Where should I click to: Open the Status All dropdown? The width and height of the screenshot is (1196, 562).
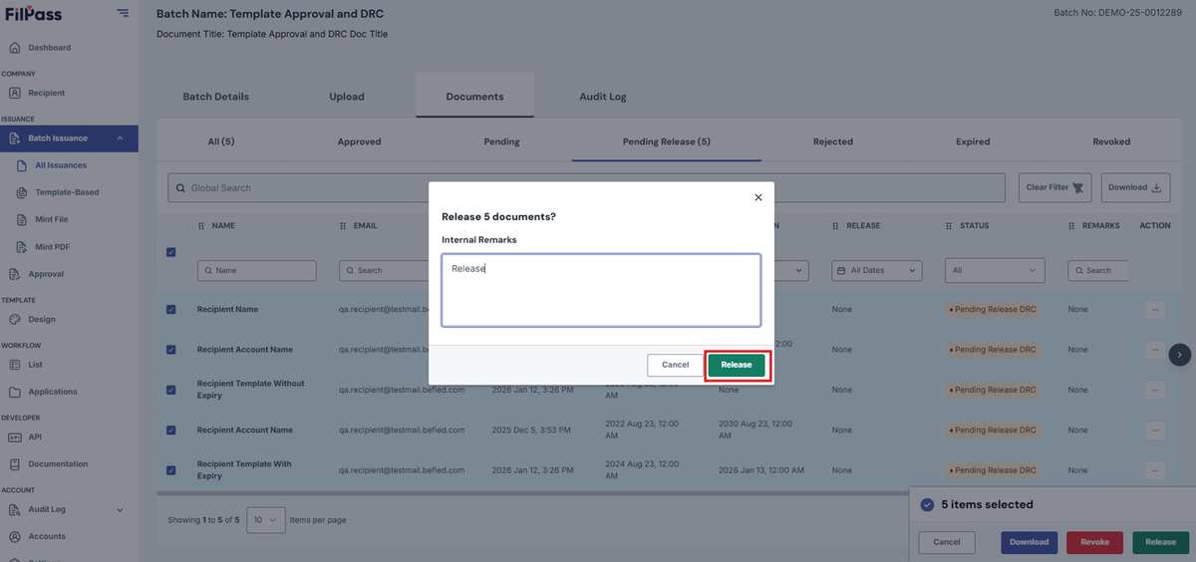point(995,270)
